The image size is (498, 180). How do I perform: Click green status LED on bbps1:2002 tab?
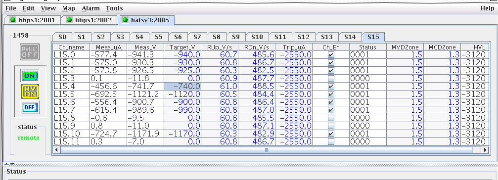[x=69, y=20]
